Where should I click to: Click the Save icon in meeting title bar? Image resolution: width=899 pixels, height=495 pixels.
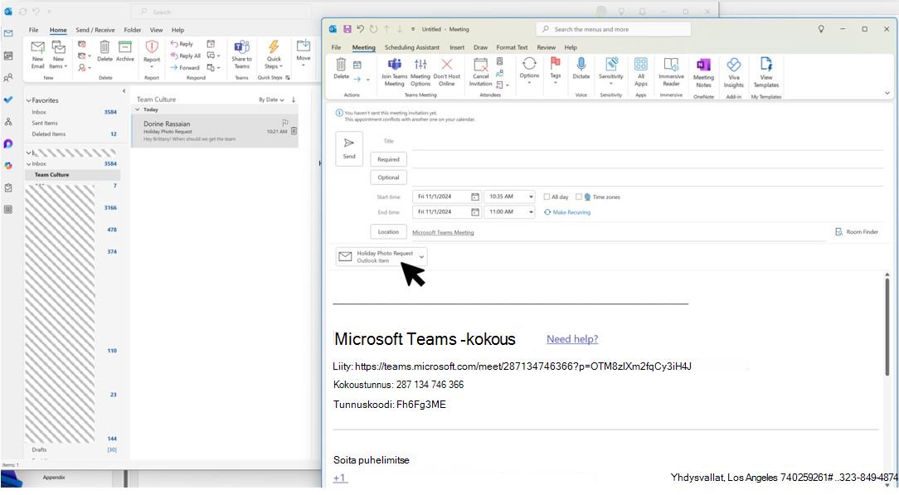click(x=347, y=29)
